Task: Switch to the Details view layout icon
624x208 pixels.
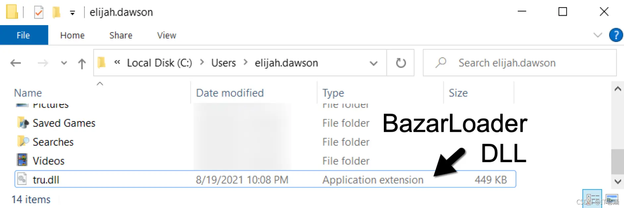Action: [x=592, y=199]
